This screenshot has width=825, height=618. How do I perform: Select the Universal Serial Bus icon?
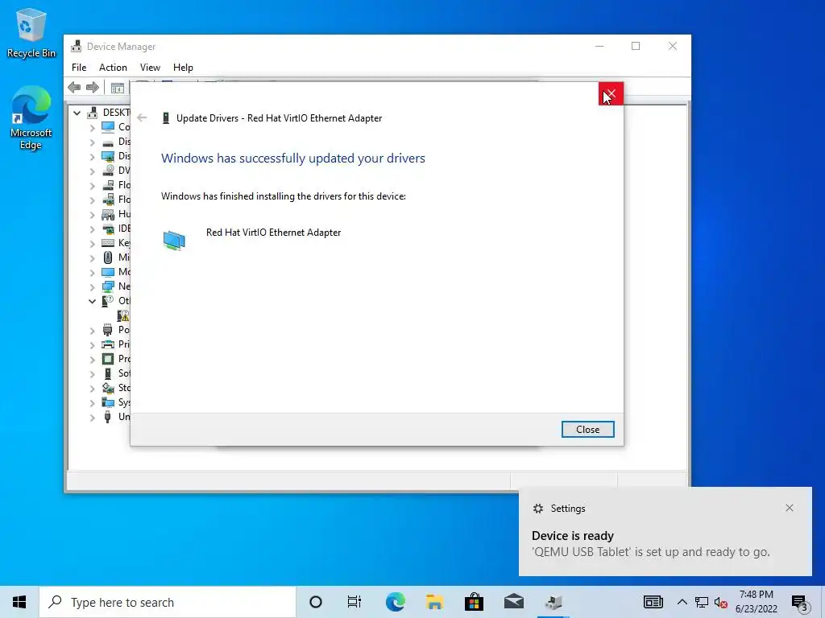[x=108, y=417]
